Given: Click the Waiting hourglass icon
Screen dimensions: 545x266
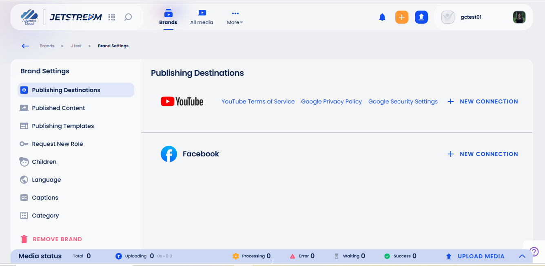Looking at the screenshot, I should click(x=337, y=256).
